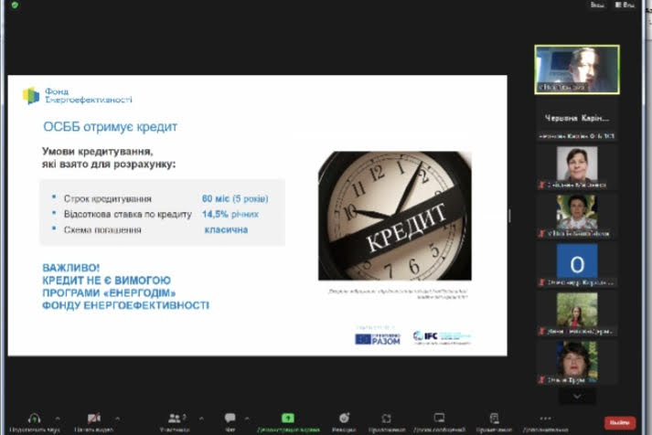The image size is (652, 435).
Task: Click the Reactions icon
Action: click(x=344, y=419)
